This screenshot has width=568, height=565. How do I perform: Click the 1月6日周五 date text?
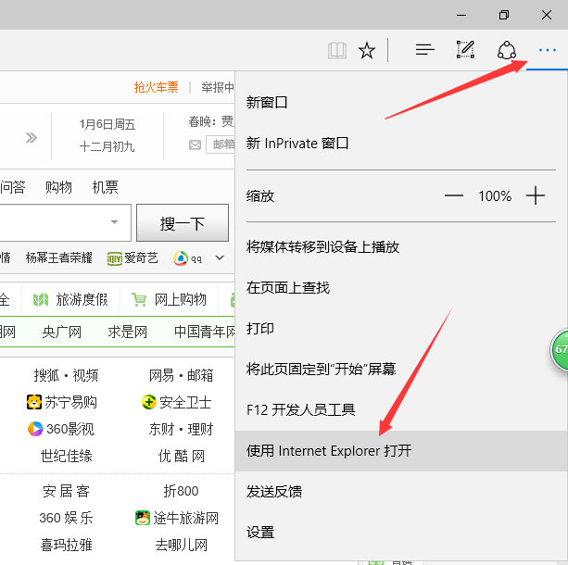pos(107,125)
